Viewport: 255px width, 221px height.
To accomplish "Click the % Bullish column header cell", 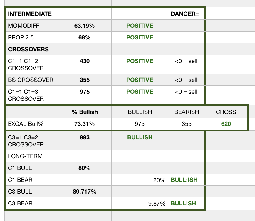I will (85, 112).
